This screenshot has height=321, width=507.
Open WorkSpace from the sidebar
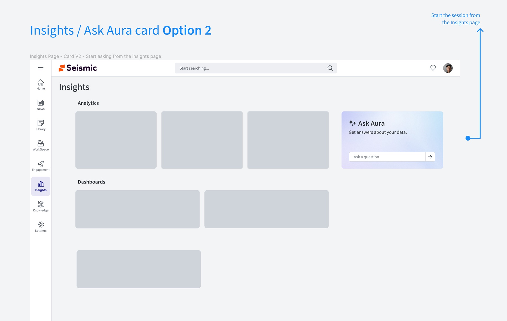[x=41, y=146]
